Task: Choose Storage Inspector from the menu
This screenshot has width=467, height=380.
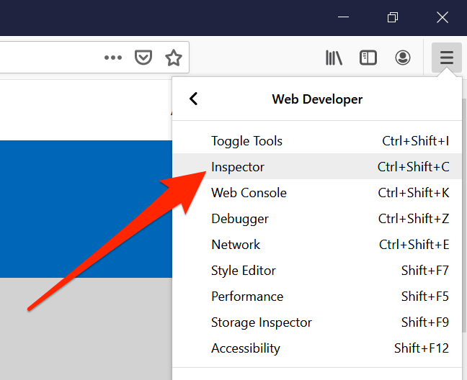Action: click(x=262, y=322)
